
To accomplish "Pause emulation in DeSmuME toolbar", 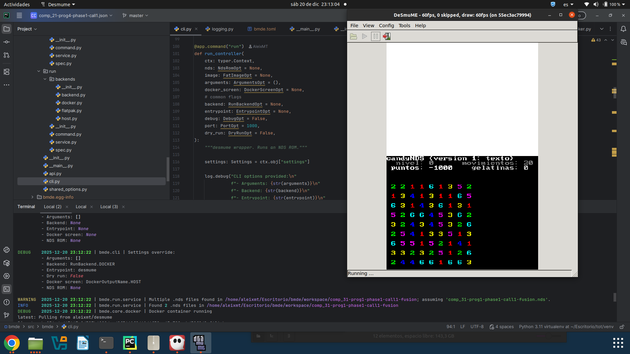I will click(x=376, y=36).
